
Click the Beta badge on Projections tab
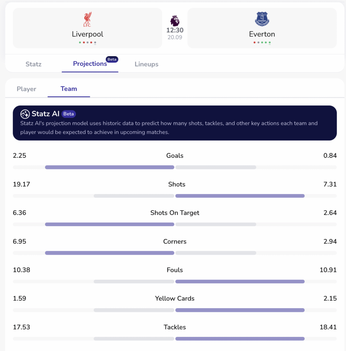112,59
